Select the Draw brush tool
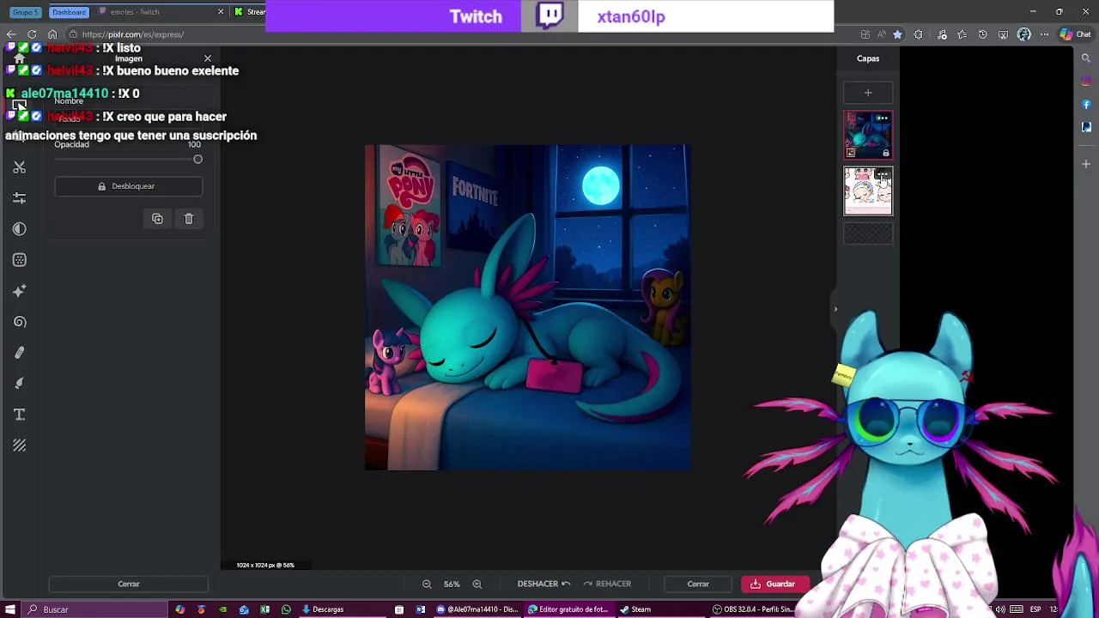This screenshot has width=1099, height=618. tap(19, 384)
